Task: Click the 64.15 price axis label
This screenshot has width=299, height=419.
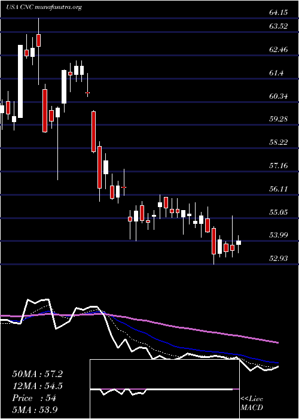Action: 279,13
